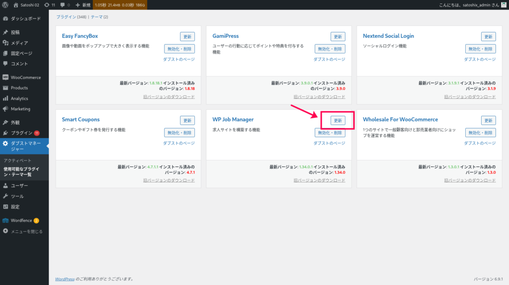
Task: Click 更新 button for Nextend Social Login
Action: pyautogui.click(x=488, y=37)
